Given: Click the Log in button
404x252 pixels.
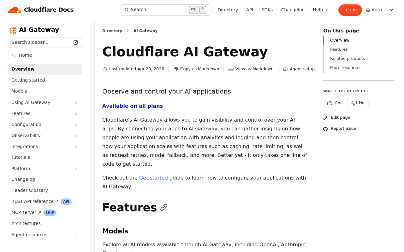Looking at the screenshot, I should pos(350,10).
